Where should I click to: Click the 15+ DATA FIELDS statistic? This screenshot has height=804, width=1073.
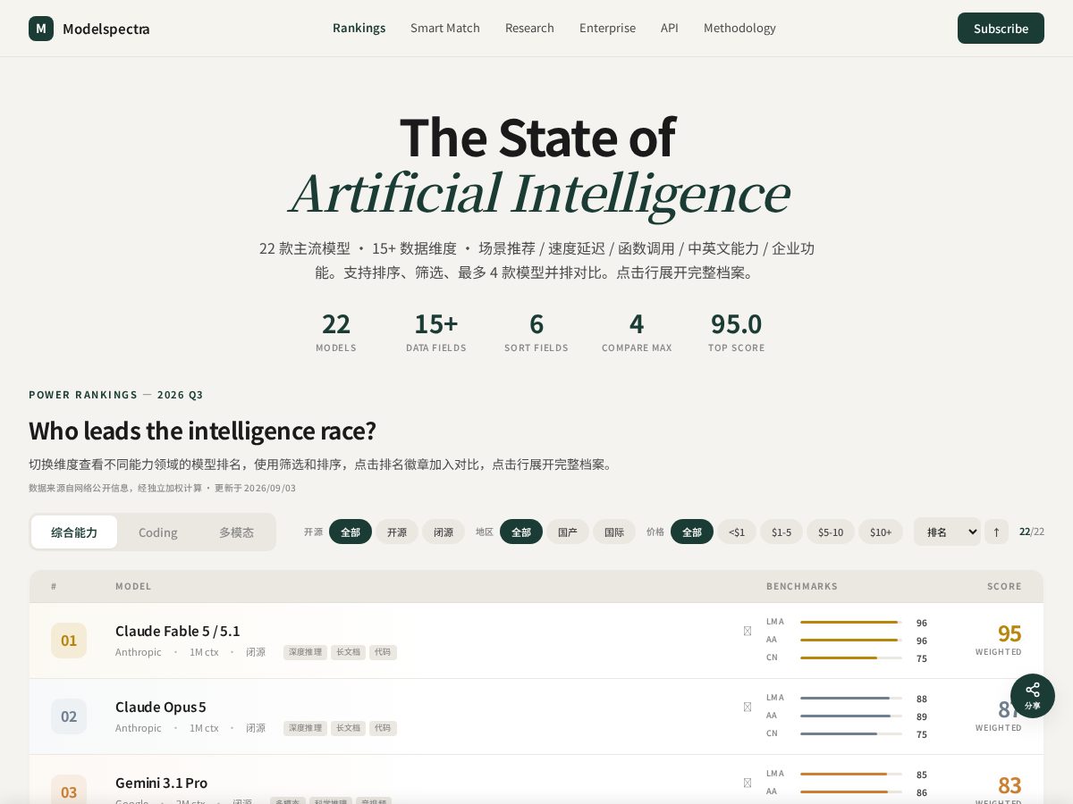(436, 331)
